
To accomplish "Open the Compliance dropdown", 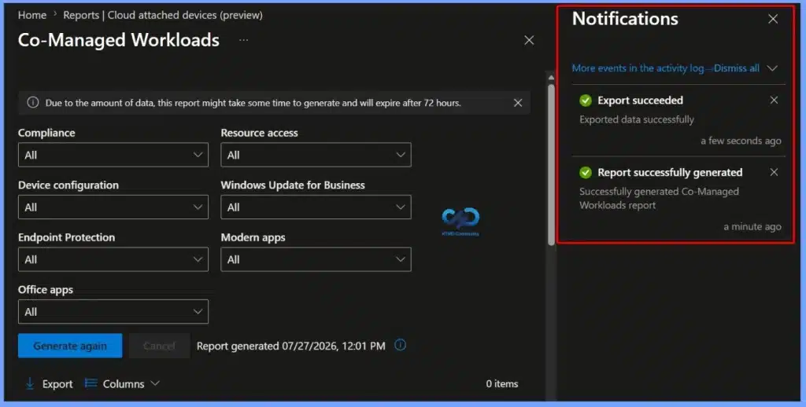I will [113, 155].
